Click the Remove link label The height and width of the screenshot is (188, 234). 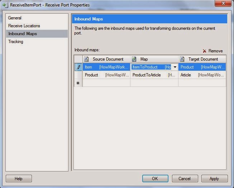[215, 51]
